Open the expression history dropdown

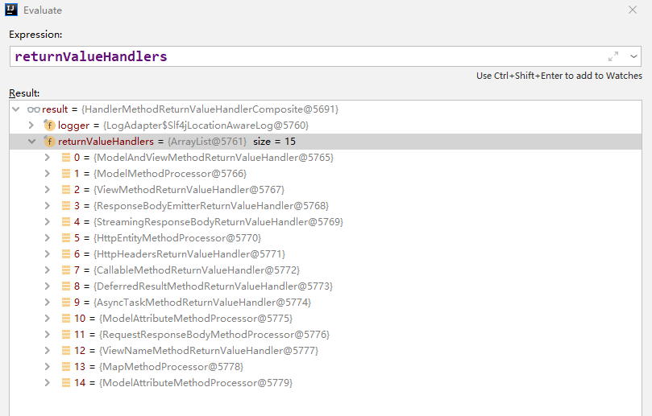[633, 56]
